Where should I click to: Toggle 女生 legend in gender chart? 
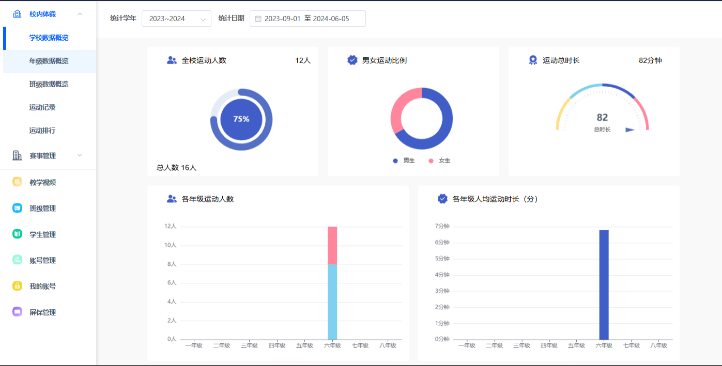[439, 161]
